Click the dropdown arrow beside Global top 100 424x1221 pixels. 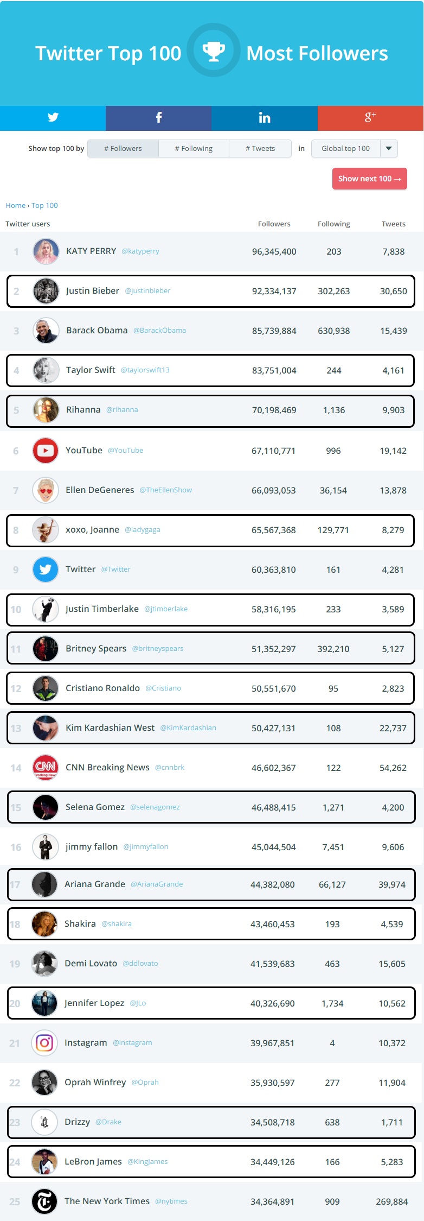tap(389, 149)
